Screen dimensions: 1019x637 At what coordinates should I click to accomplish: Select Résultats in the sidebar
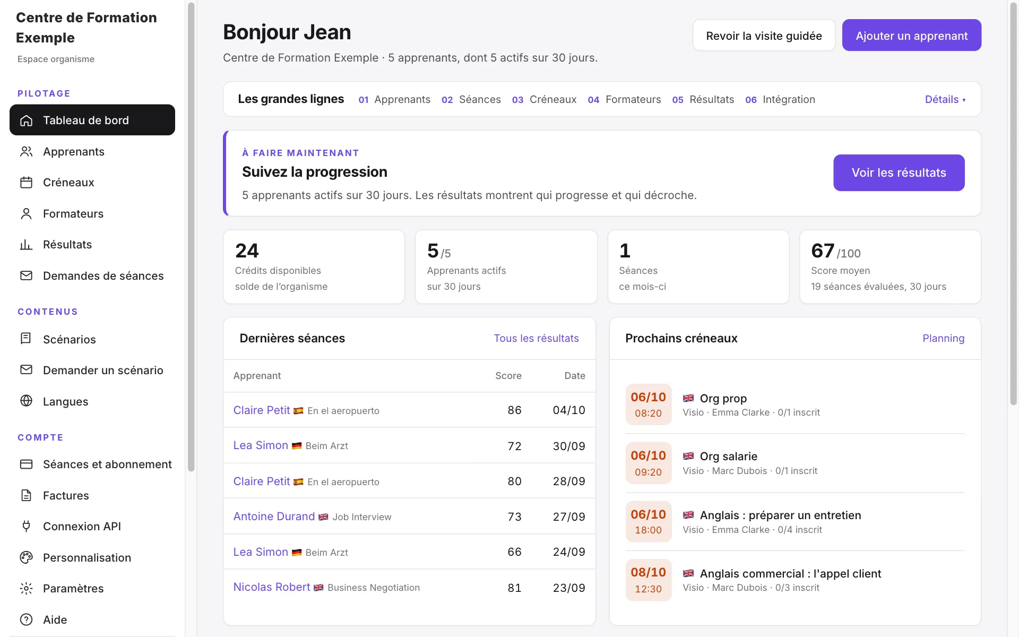[x=92, y=245]
